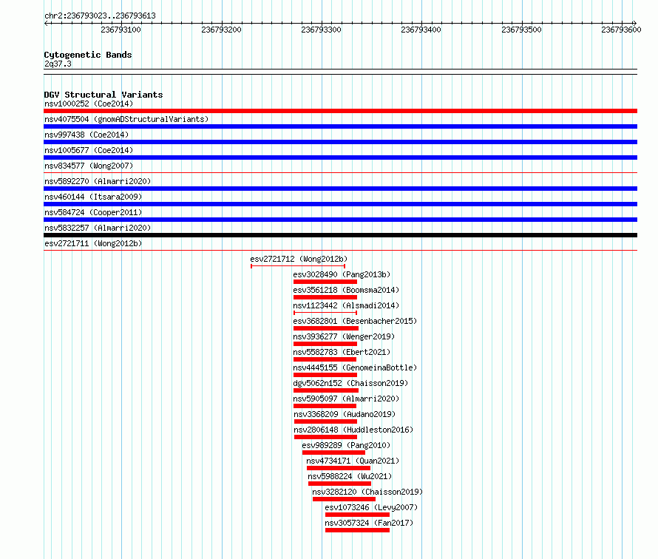The image size is (658, 559).
Task: Click the nsv1005677 (Coe2014) variant label
Action: [89, 150]
